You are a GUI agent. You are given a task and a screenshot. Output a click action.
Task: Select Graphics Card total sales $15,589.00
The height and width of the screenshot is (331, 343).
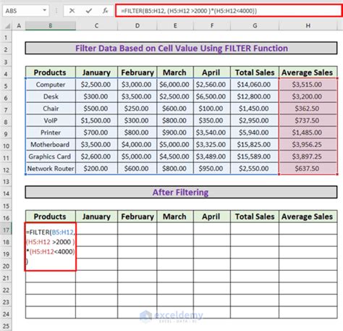[255, 156]
